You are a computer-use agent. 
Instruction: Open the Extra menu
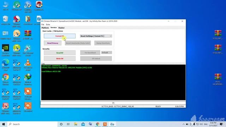(x=48, y=24)
